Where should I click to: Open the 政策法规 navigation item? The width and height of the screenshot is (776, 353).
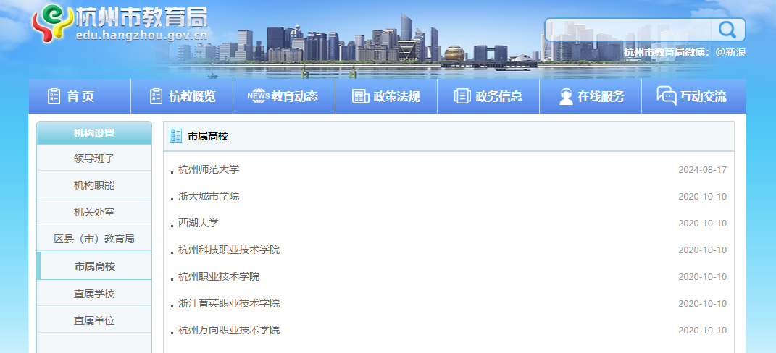386,96
